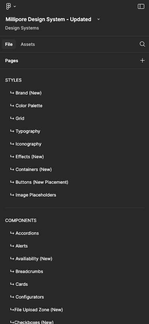Viewport: 149px width, 324px height.
Task: Select the Typography page
Action: (x=74, y=131)
